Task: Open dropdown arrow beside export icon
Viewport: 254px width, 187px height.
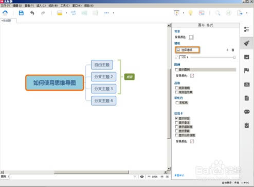Action: point(247,13)
